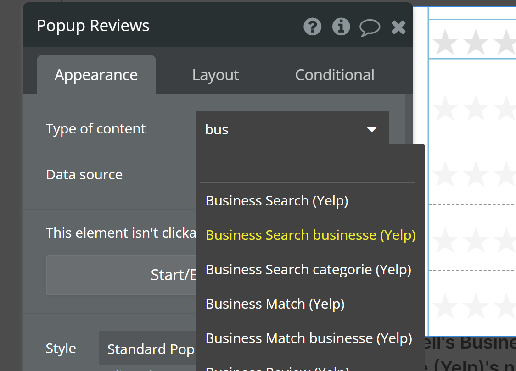516x371 pixels.
Task: Go to the Conditional tab
Action: click(x=334, y=75)
